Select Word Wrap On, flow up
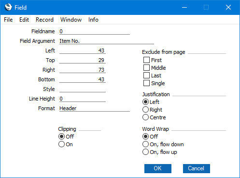 pyautogui.click(x=145, y=152)
